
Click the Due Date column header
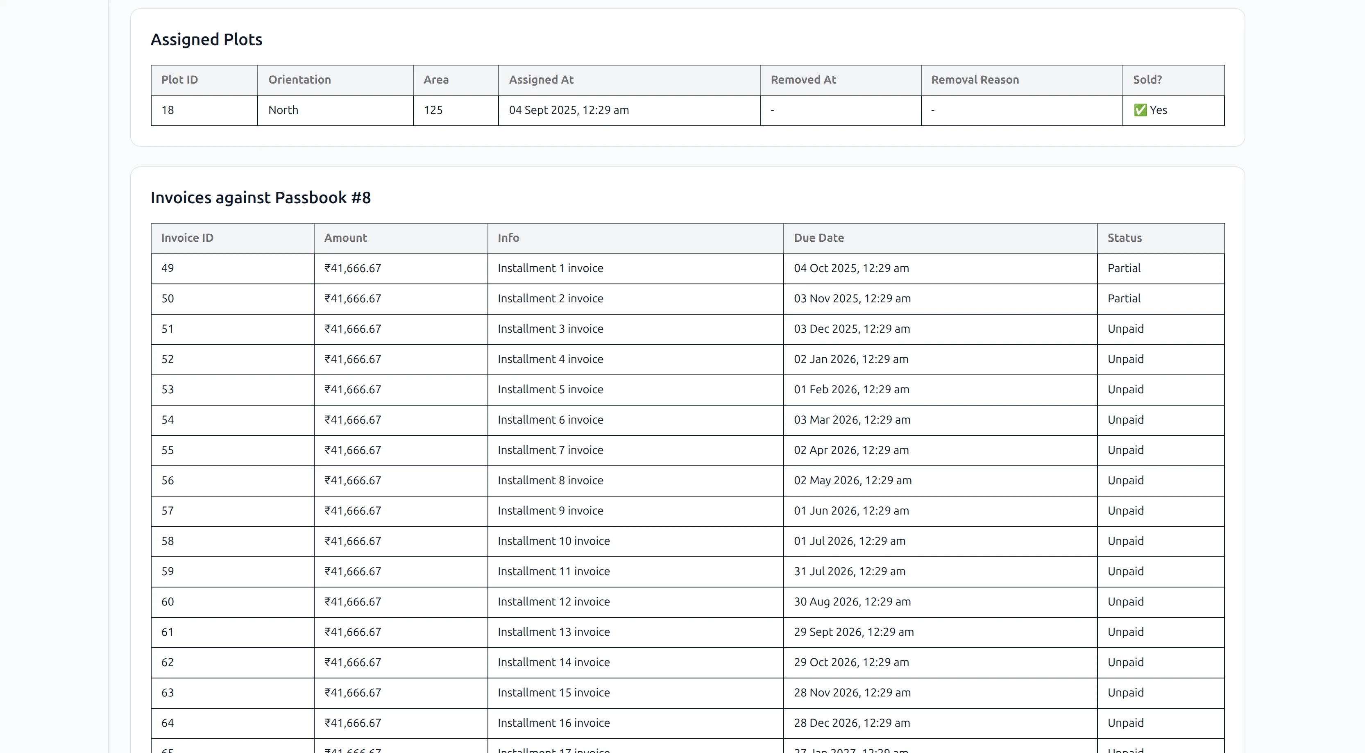819,238
